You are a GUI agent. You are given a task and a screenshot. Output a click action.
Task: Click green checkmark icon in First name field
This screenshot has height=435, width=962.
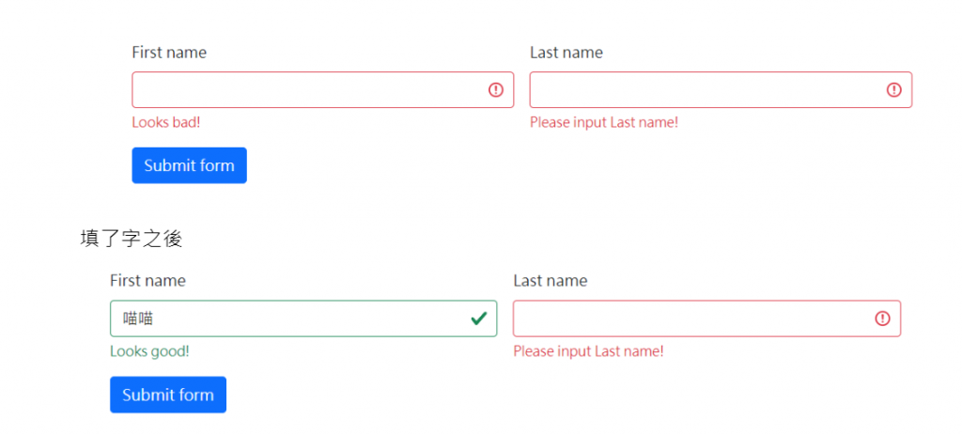point(478,318)
